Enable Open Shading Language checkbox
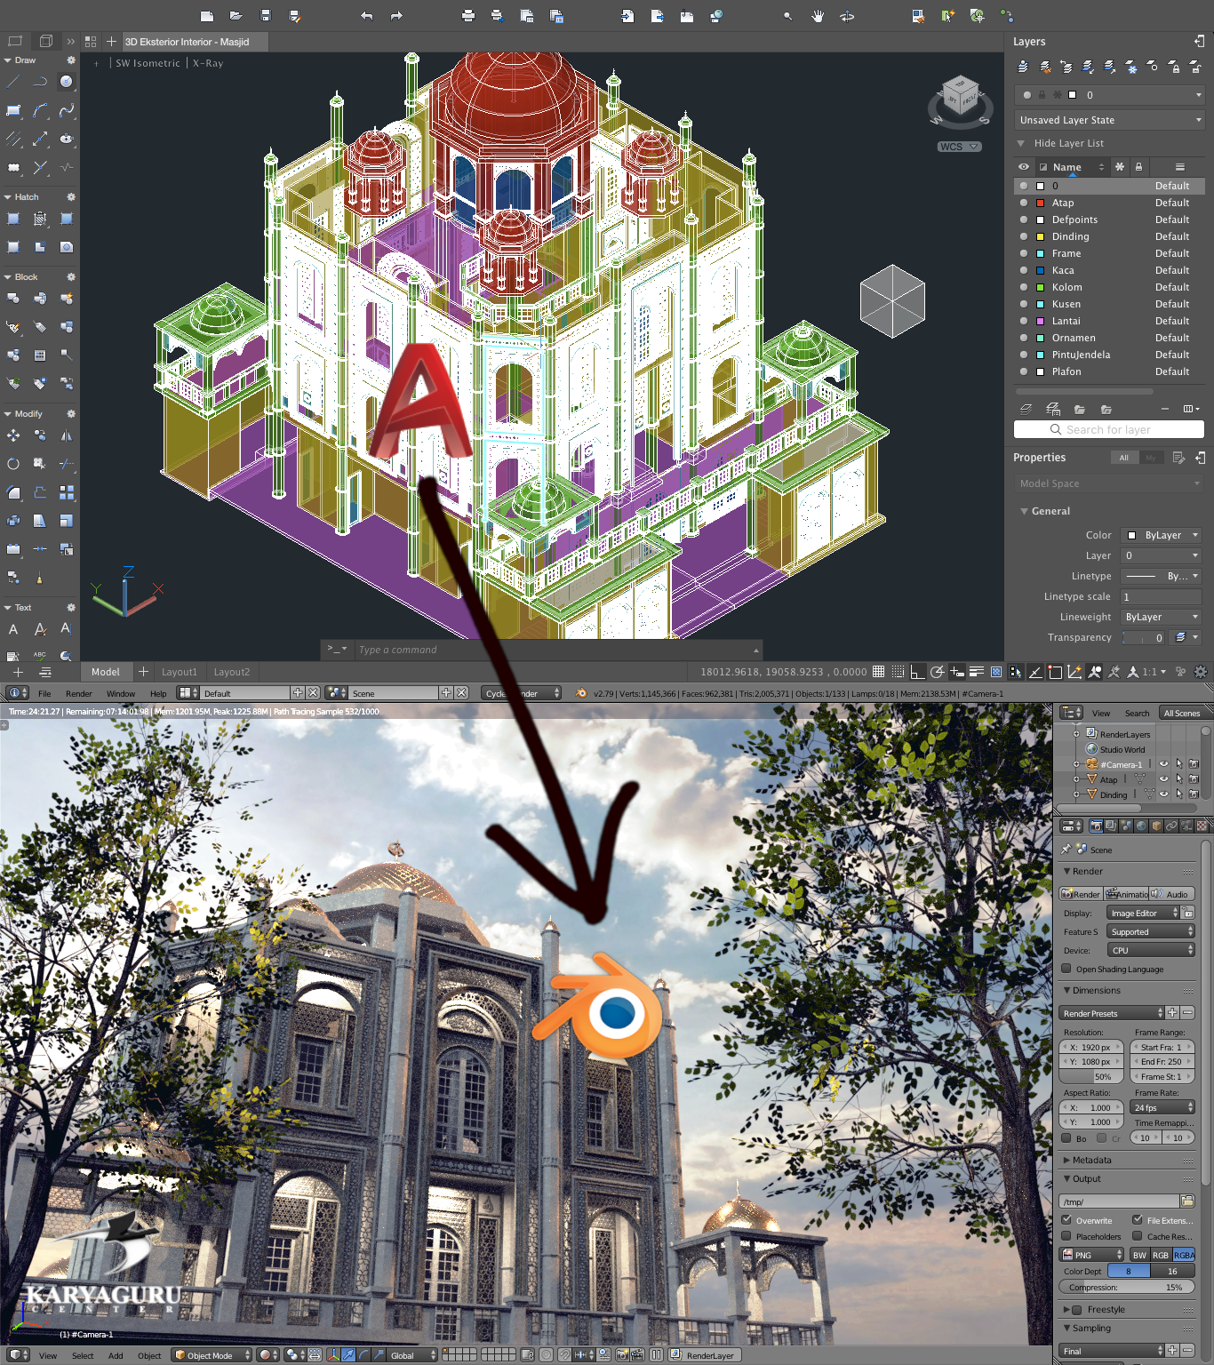This screenshot has height=1365, width=1214. 1066,969
